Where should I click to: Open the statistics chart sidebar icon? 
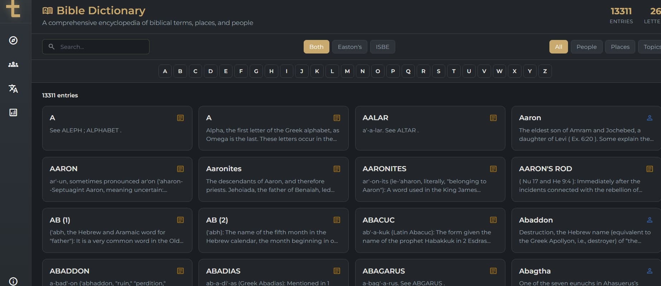click(x=13, y=113)
